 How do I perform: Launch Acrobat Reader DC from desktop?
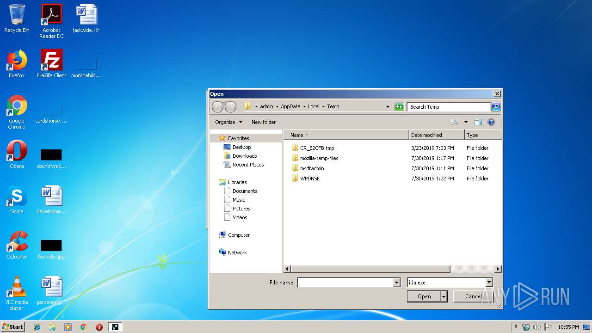click(51, 21)
